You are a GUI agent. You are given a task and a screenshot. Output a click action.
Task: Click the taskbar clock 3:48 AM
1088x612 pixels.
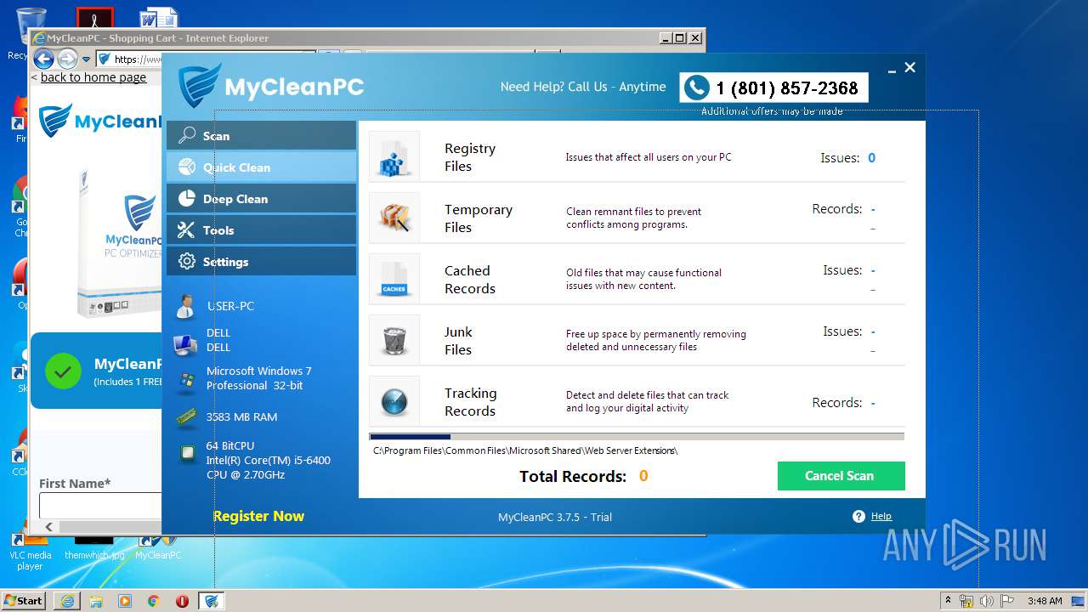(x=1045, y=601)
